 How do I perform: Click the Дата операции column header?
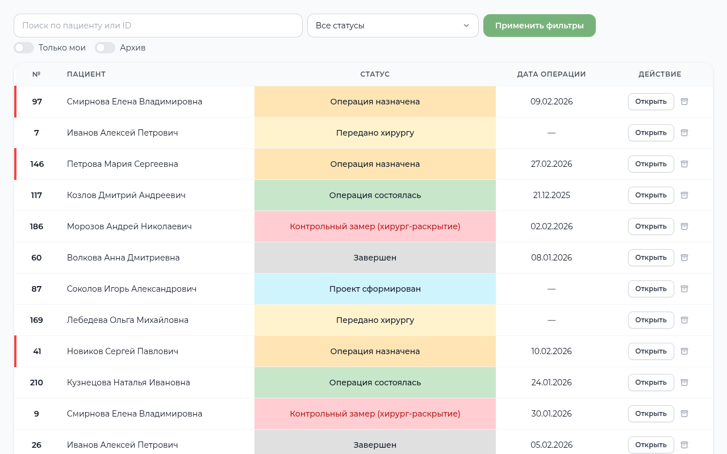[x=551, y=74]
